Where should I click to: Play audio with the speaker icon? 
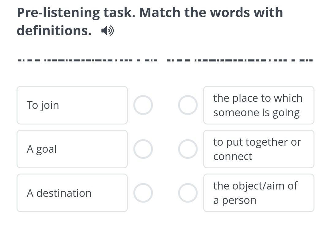pos(107,31)
